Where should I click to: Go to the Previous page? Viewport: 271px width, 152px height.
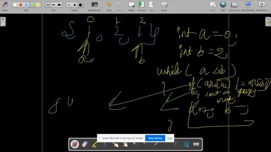[x=141, y=6]
